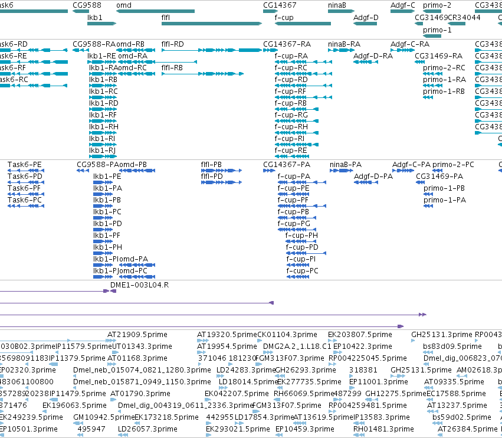Select the lkb1-RE transcript label

[101, 55]
